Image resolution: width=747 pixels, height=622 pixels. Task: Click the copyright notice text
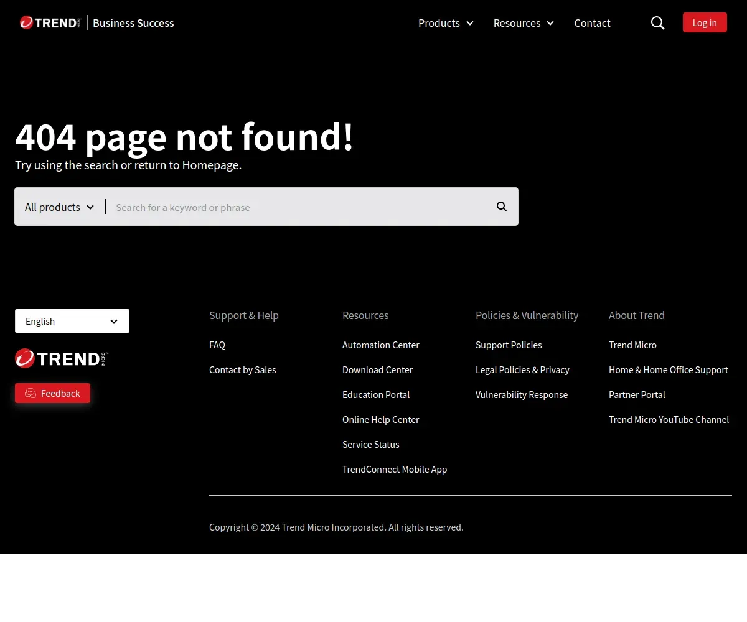tap(336, 527)
